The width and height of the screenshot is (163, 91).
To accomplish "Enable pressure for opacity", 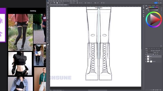I will point(77,3).
